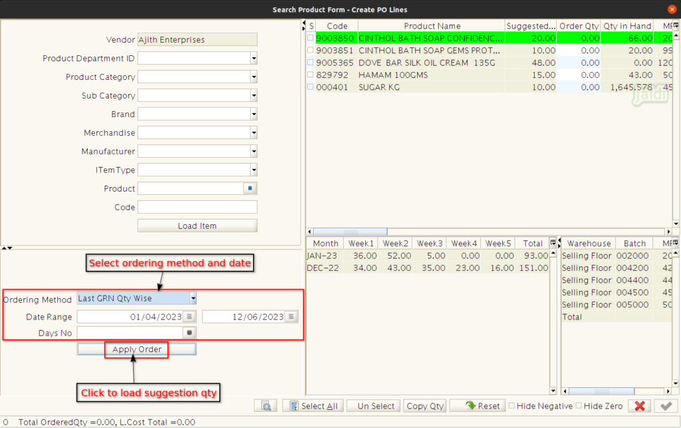Click the product table scroll-down arrow
Viewport: 681px width, 428px height.
676,224
